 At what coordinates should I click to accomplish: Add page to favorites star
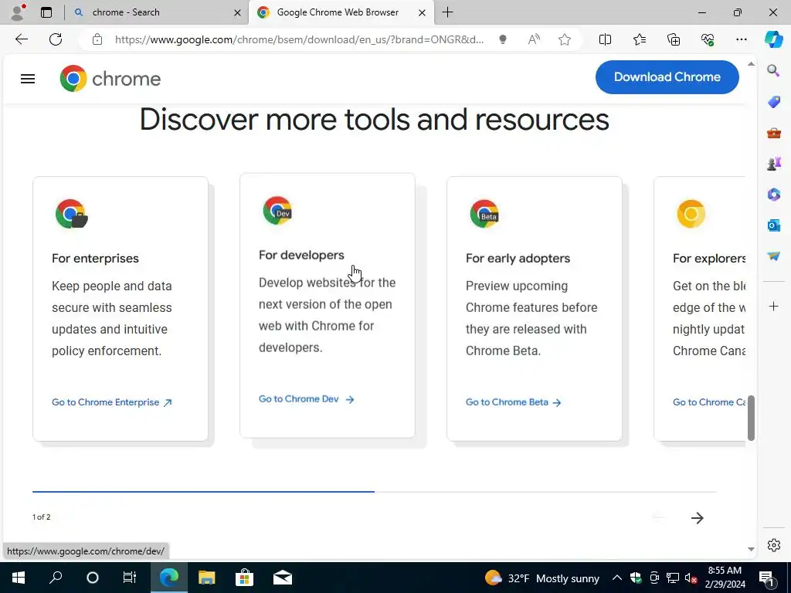pyautogui.click(x=565, y=39)
